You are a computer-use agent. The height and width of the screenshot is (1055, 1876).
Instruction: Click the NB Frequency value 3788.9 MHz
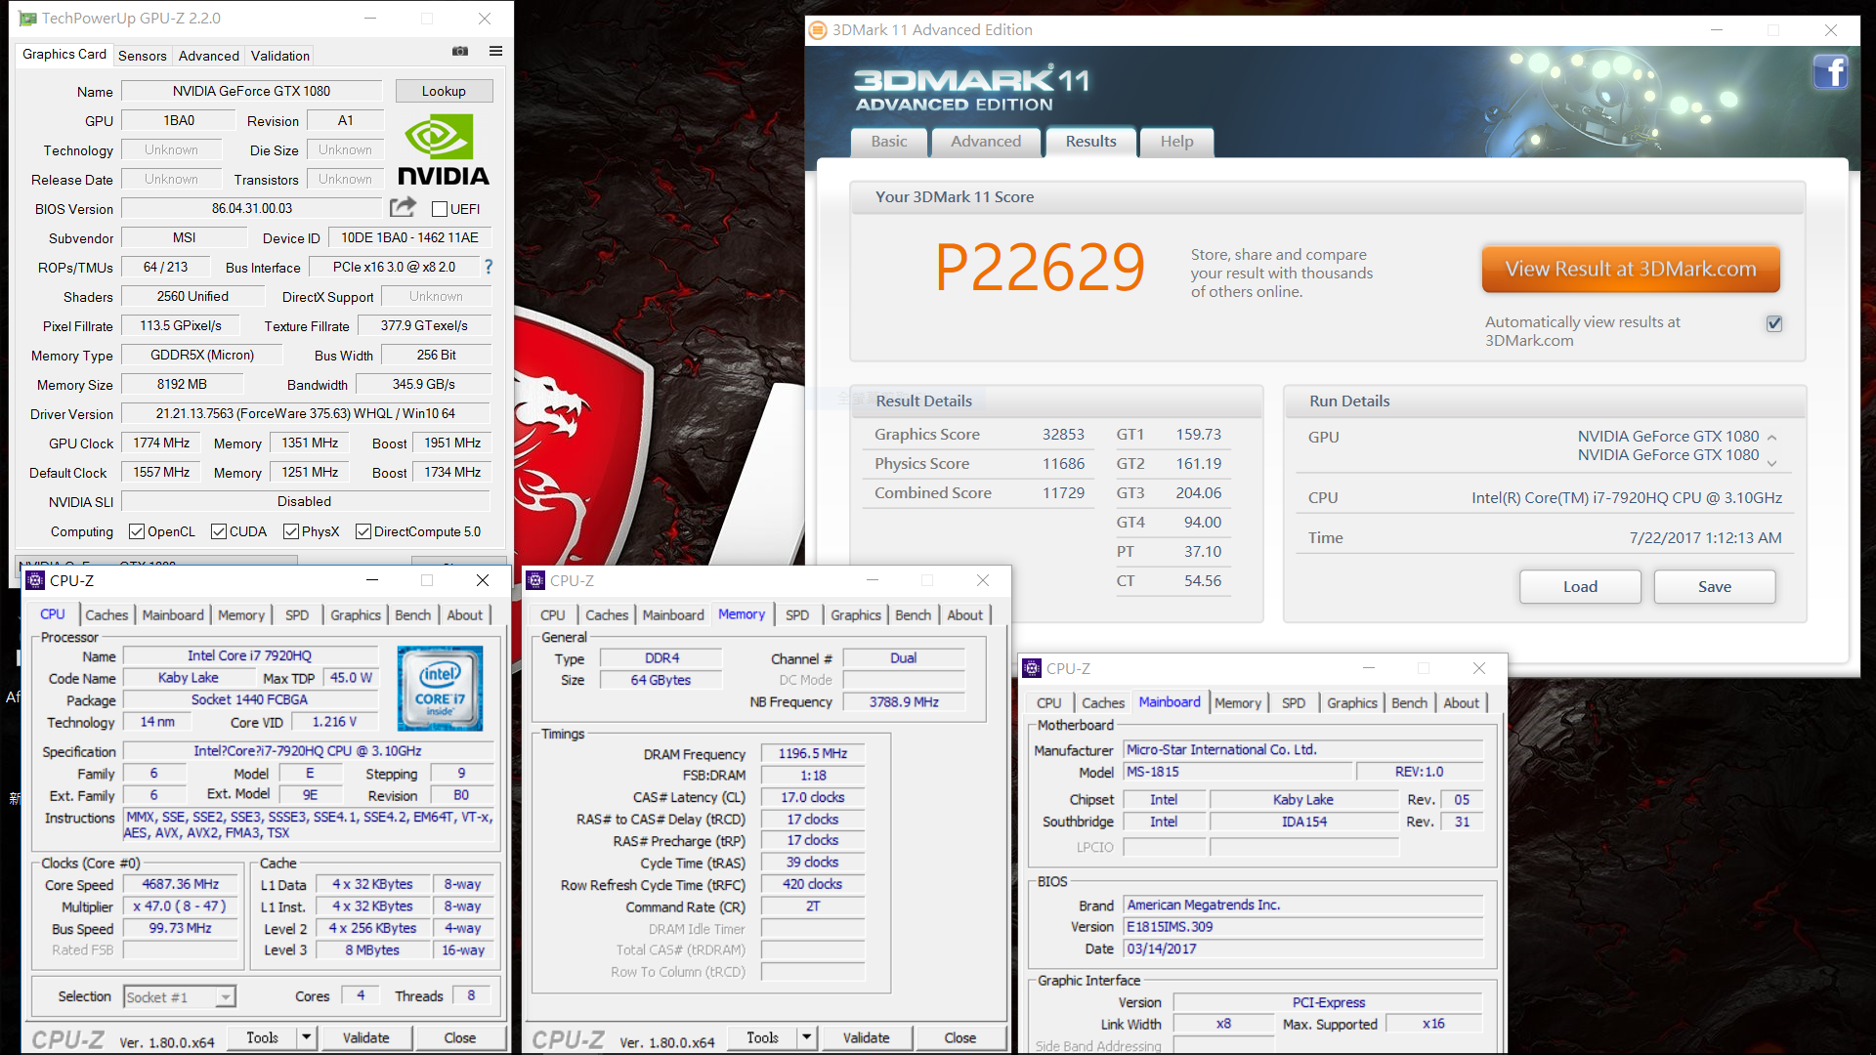[904, 701]
